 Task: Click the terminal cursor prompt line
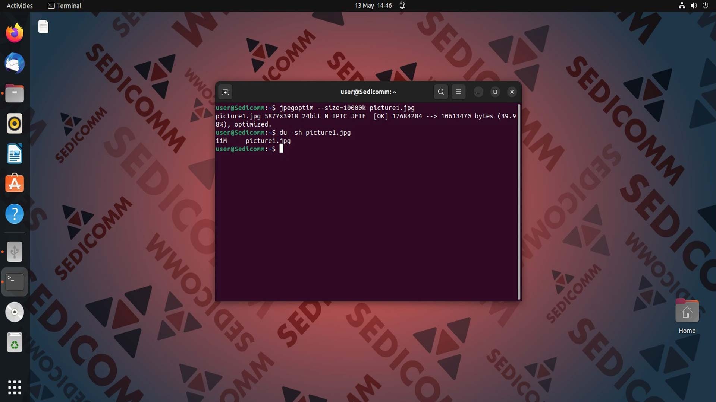pos(249,149)
